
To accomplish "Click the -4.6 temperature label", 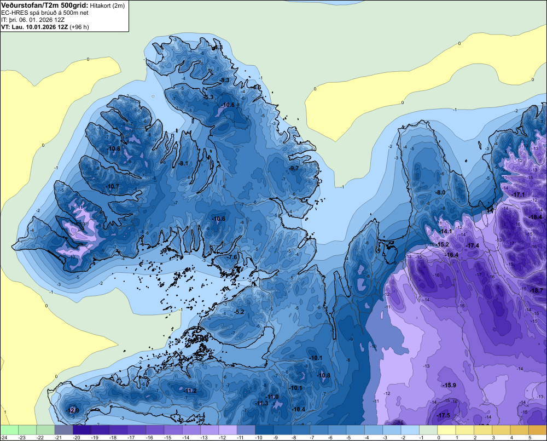I will click(x=257, y=87).
